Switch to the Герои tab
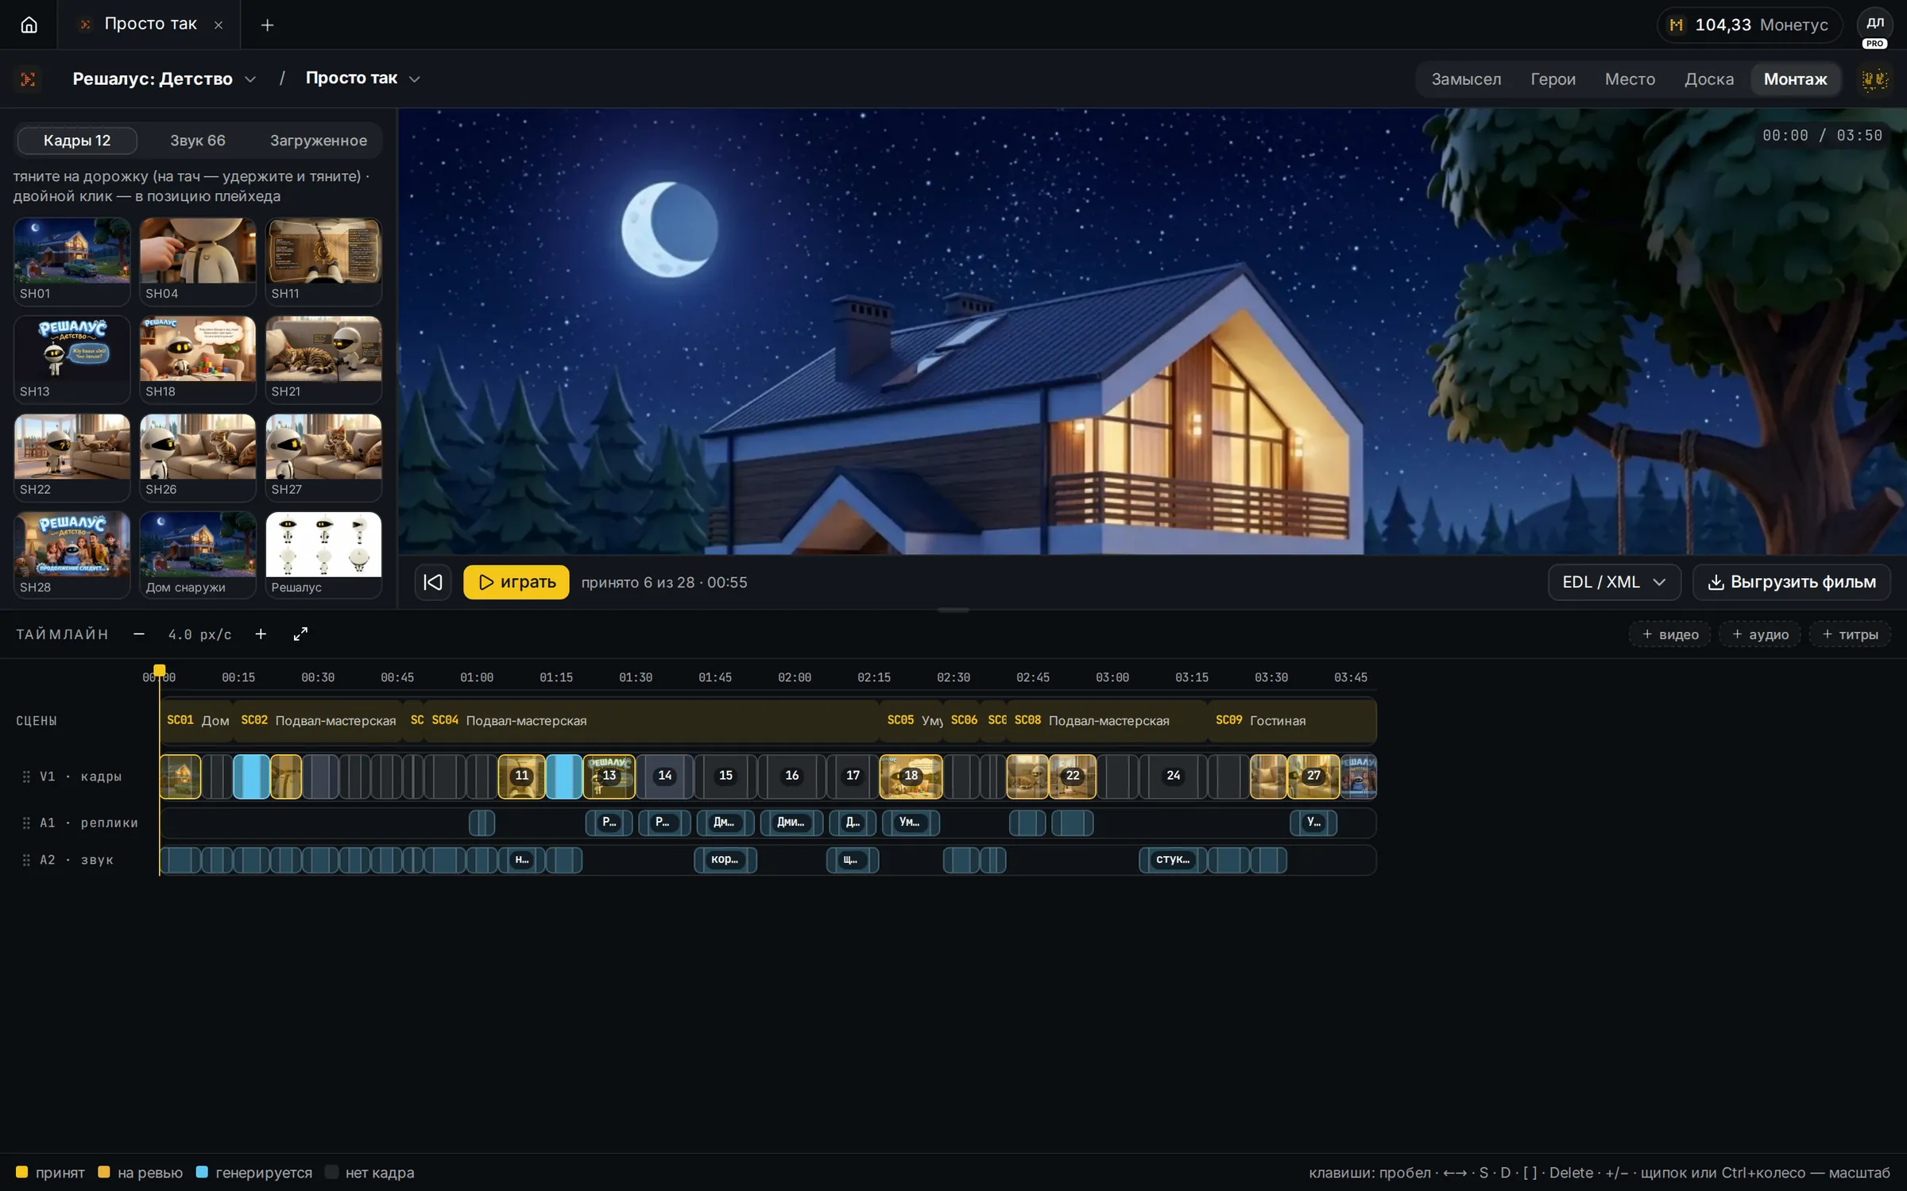 click(x=1553, y=79)
